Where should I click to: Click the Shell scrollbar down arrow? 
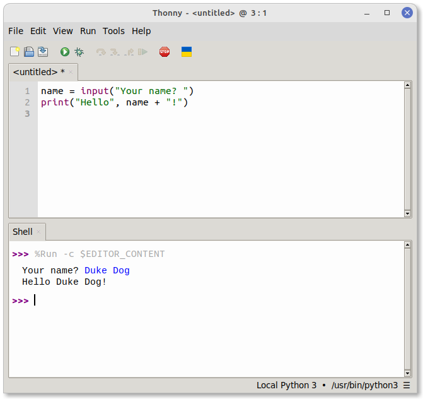coord(407,374)
